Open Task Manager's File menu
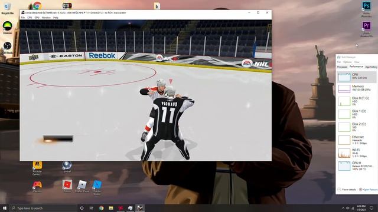 coord(338,62)
